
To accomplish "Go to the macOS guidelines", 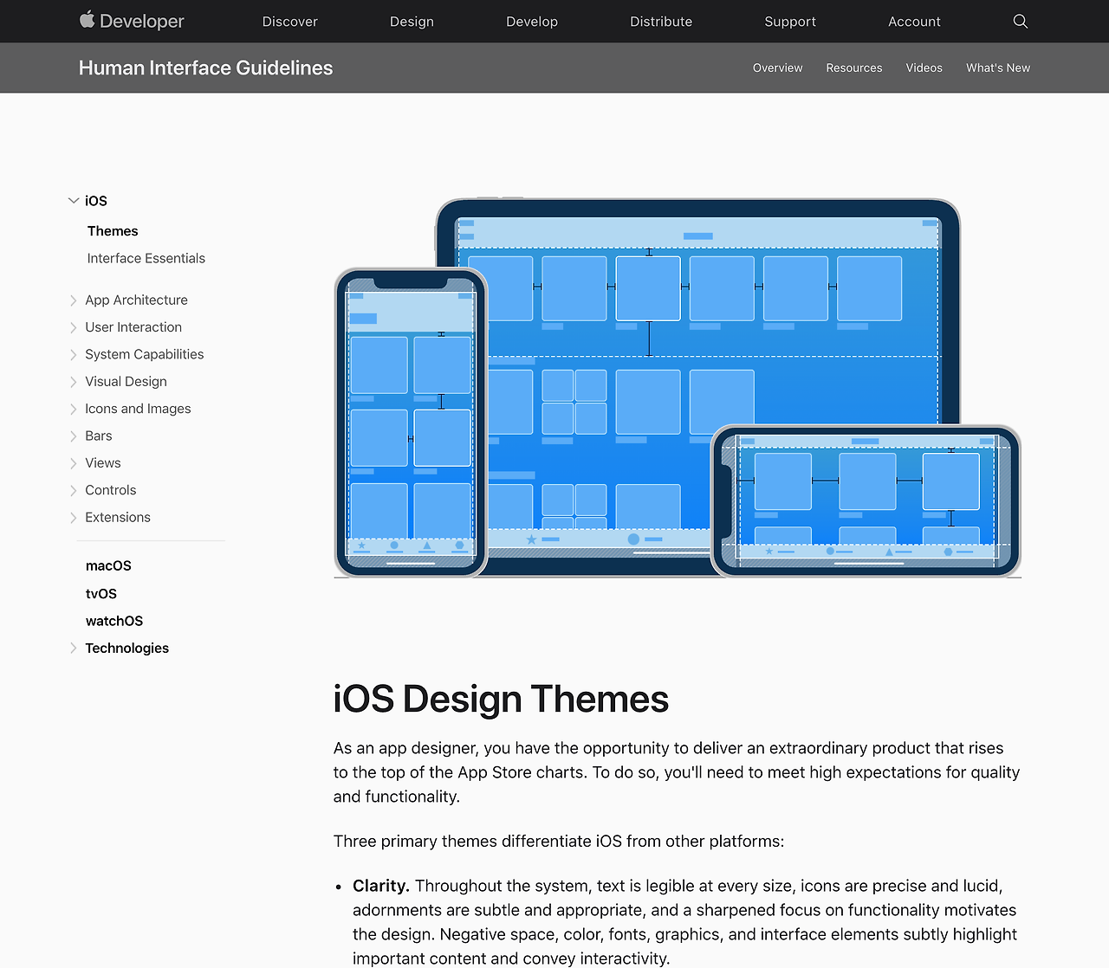I will pos(108,565).
